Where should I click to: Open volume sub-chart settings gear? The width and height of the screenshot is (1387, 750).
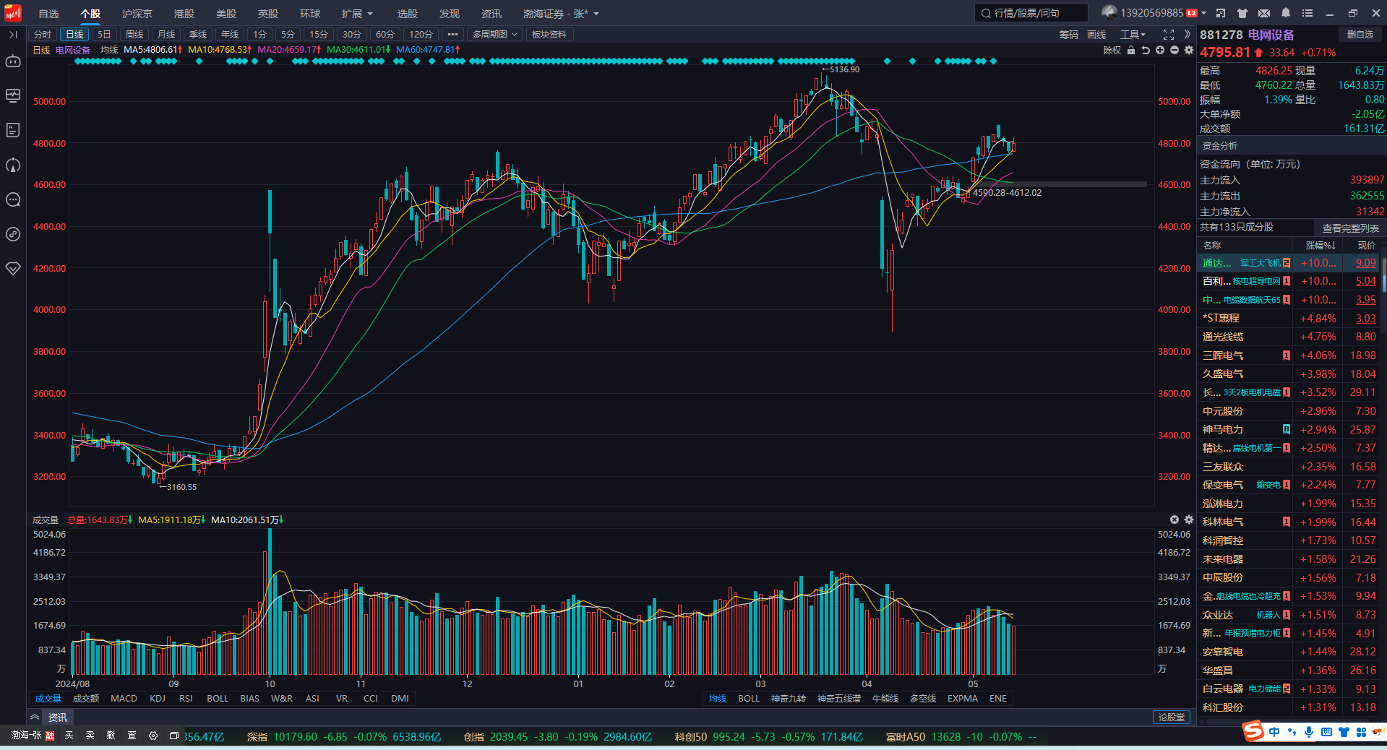tap(1189, 520)
